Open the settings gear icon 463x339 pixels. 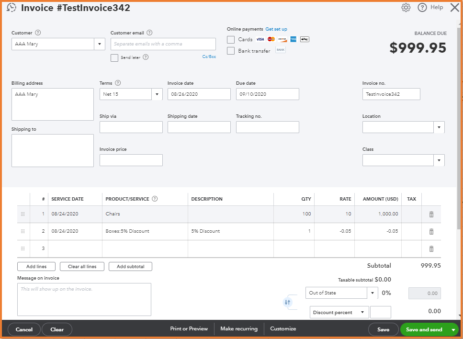[x=406, y=7]
